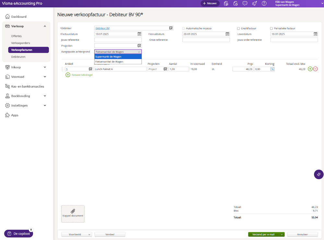Click the Lunch Pakket A name field

pyautogui.click(x=120, y=69)
